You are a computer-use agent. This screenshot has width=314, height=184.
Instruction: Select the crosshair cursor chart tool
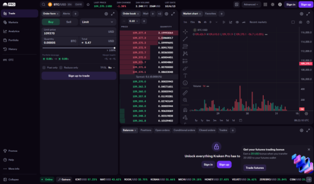pos(185,32)
